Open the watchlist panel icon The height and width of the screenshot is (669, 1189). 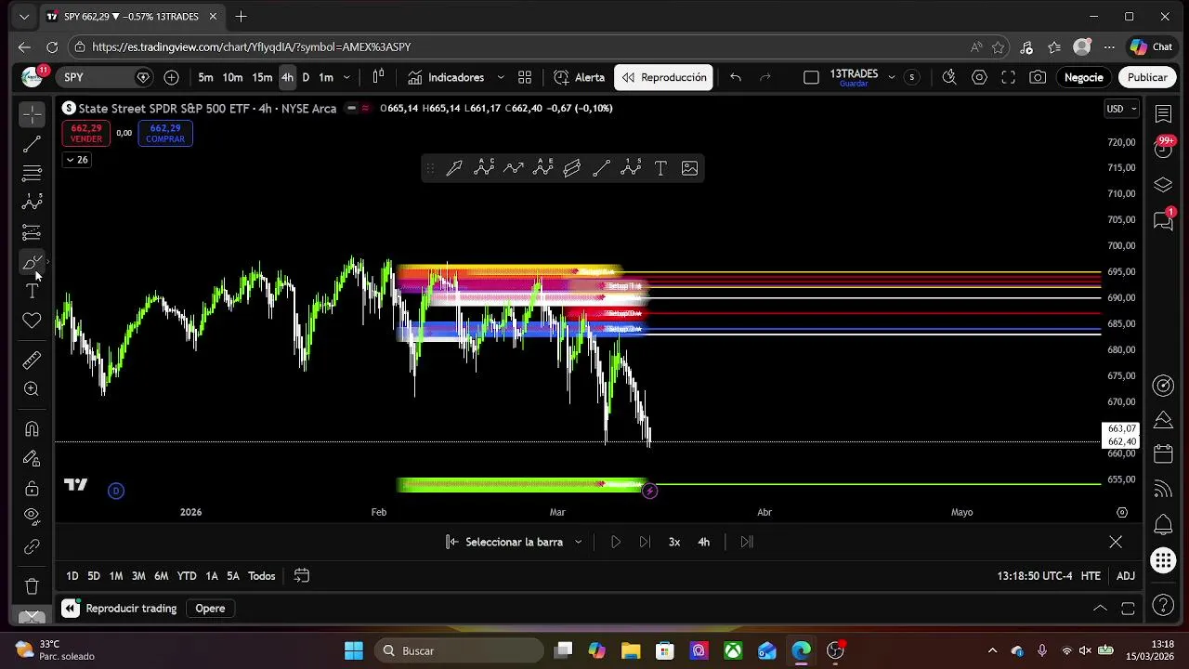tap(1163, 113)
